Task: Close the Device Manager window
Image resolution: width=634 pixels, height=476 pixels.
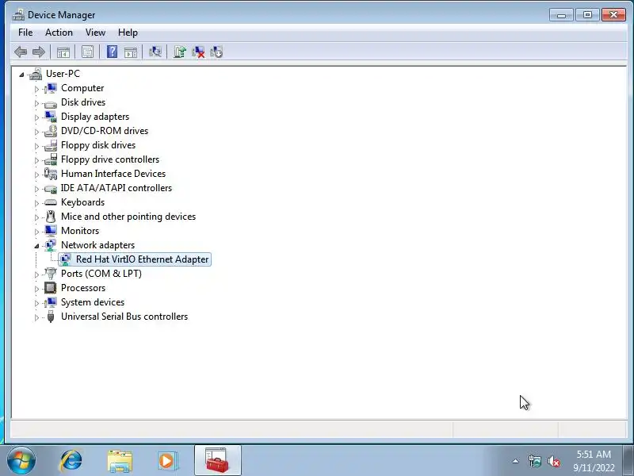Action: pyautogui.click(x=613, y=15)
